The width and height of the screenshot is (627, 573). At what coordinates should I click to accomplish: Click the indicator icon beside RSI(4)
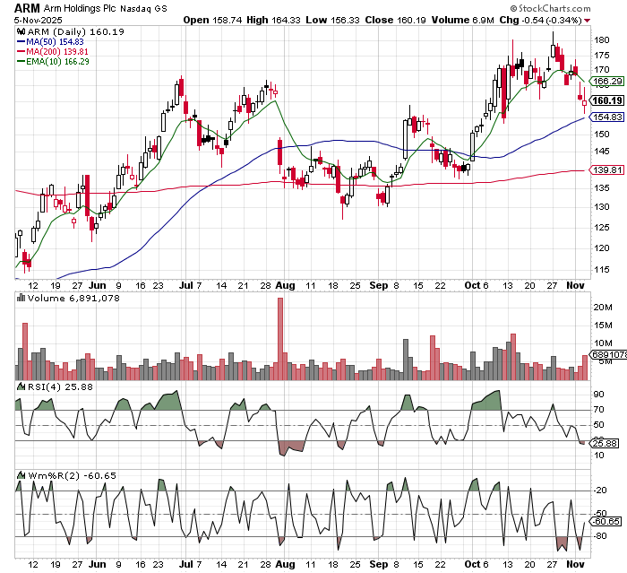tap(21, 386)
